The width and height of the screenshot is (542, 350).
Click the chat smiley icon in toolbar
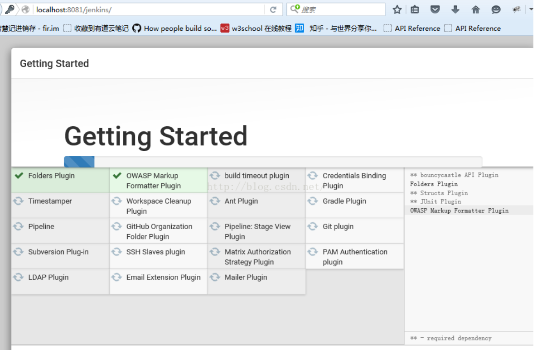[496, 10]
